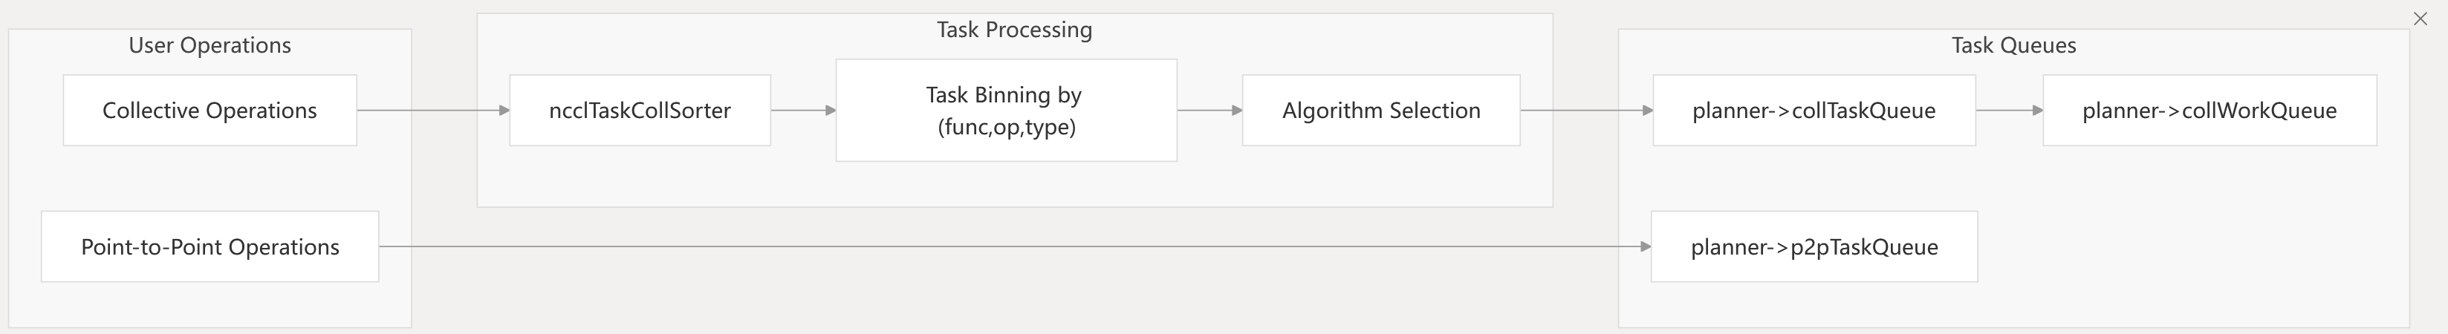The height and width of the screenshot is (334, 2448).
Task: Select the planner->collTaskQueue node
Action: [x=1814, y=110]
